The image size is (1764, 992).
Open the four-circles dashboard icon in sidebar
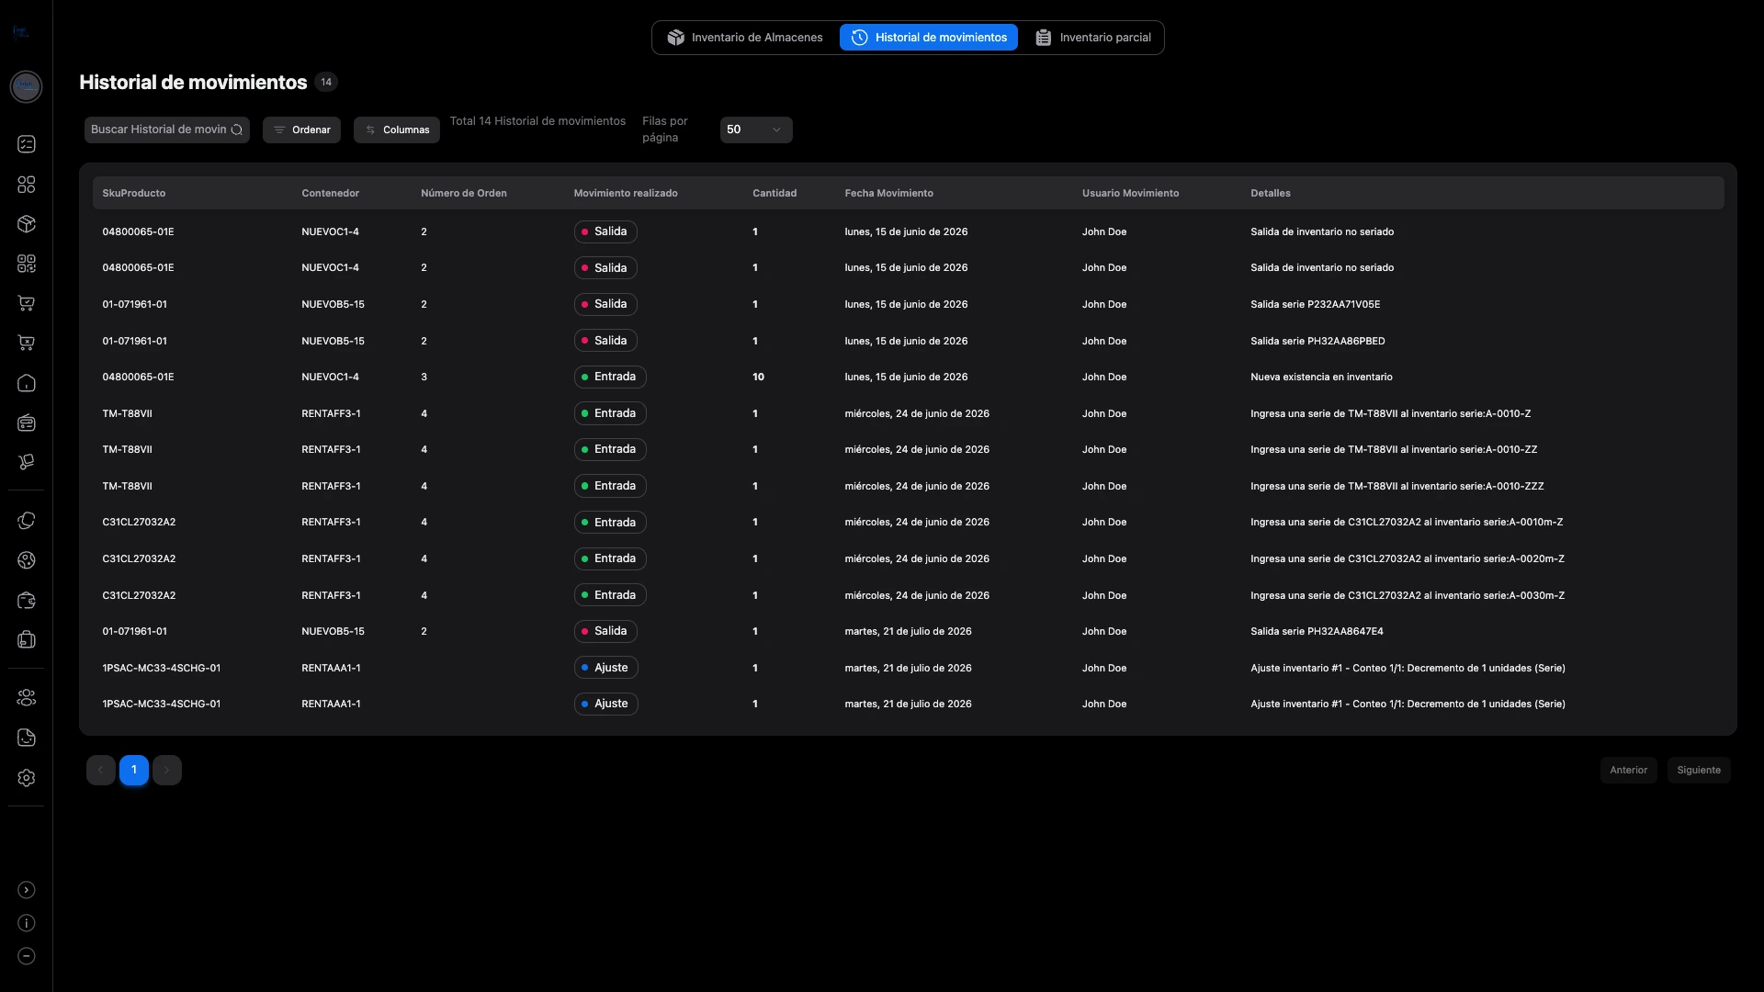coord(27,185)
